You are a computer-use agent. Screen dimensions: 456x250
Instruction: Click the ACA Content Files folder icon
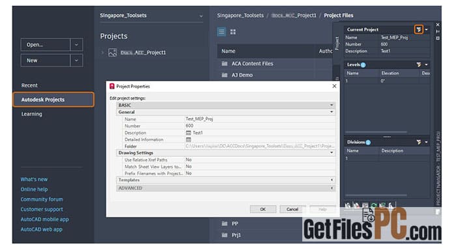pyautogui.click(x=224, y=63)
